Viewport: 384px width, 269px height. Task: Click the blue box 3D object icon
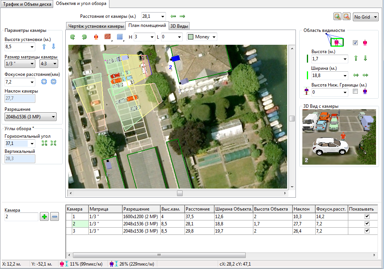pos(119,37)
